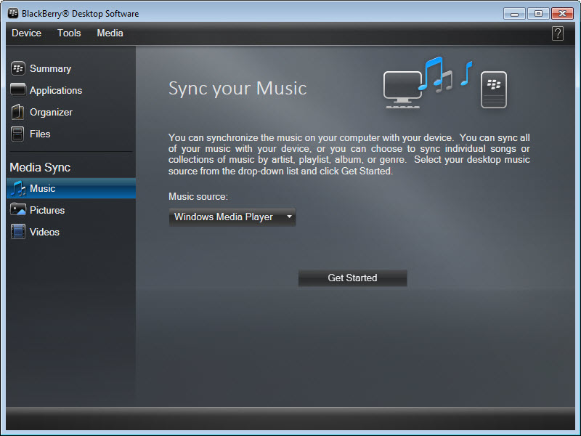Open the Device menu

[26, 33]
